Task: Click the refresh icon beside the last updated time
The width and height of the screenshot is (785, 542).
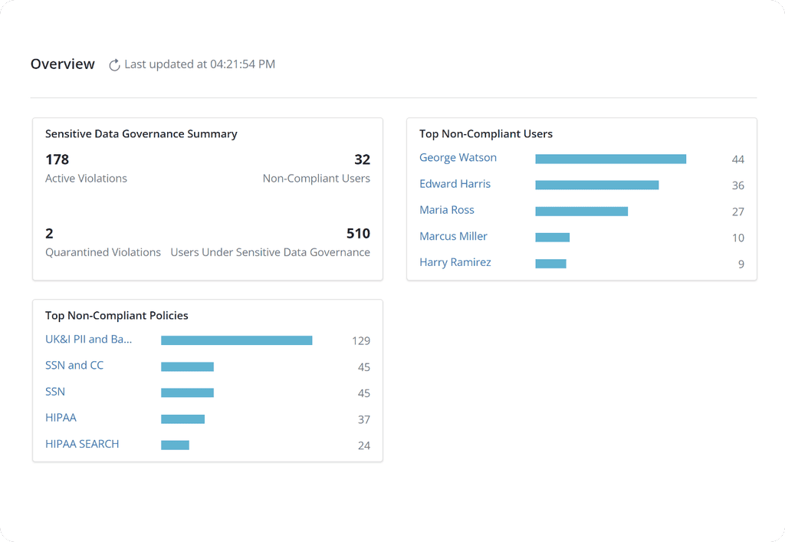Action: (x=113, y=64)
